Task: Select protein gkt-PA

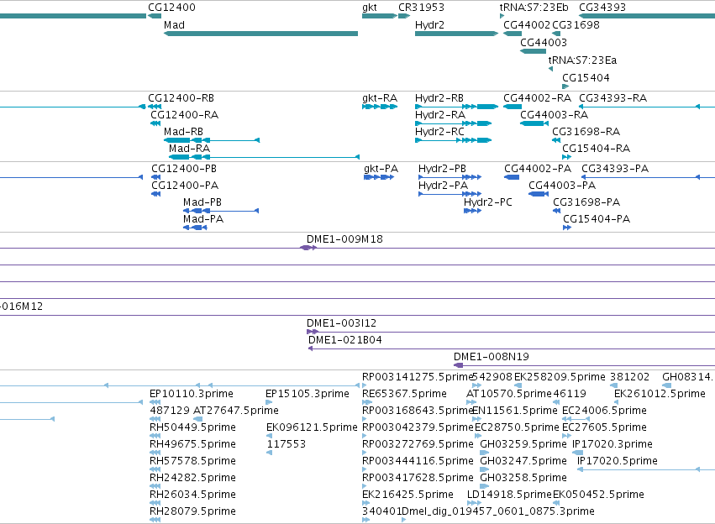Action: [x=379, y=177]
